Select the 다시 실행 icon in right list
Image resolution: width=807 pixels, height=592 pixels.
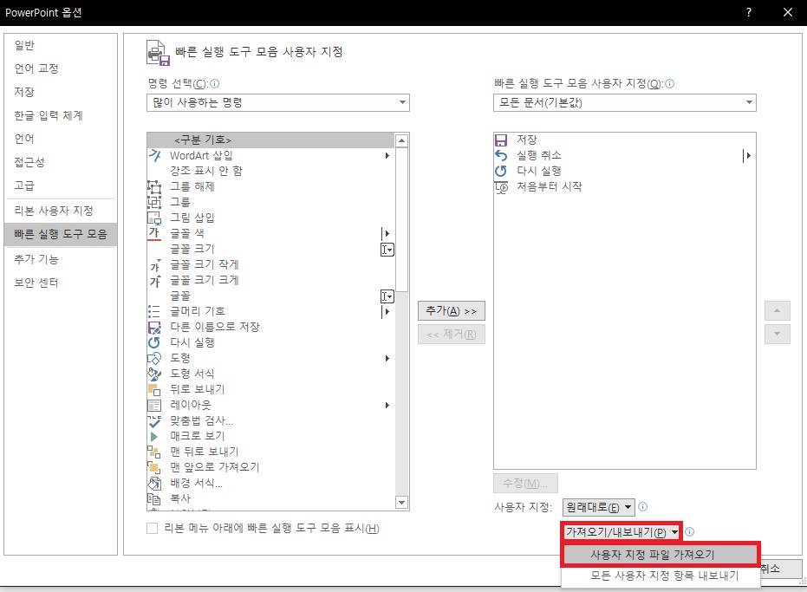(501, 171)
